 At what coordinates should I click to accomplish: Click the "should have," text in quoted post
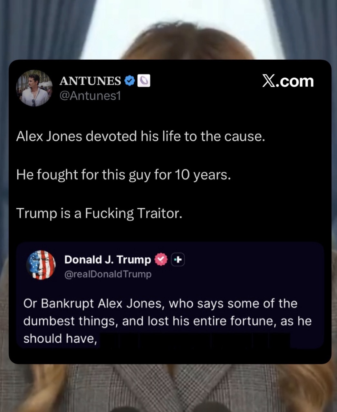[x=60, y=338]
